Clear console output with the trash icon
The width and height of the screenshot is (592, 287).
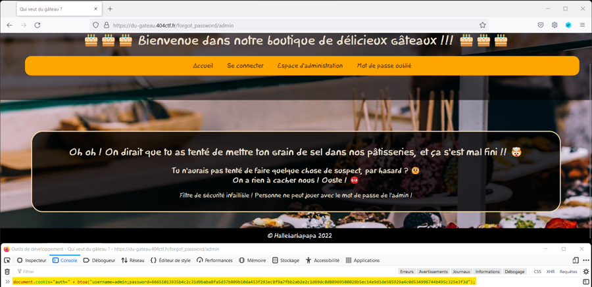coord(7,271)
